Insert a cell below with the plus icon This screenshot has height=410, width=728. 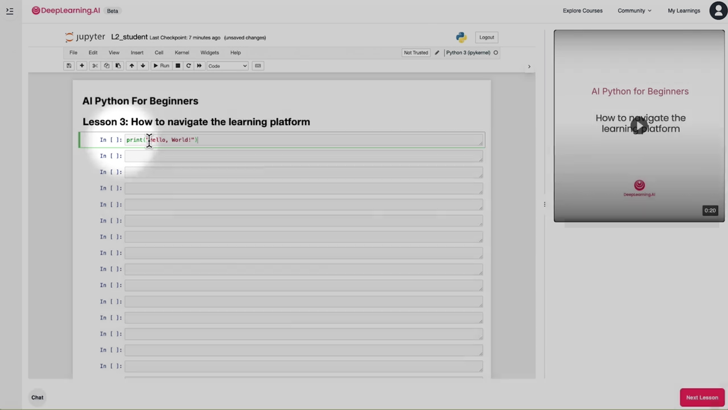click(82, 66)
